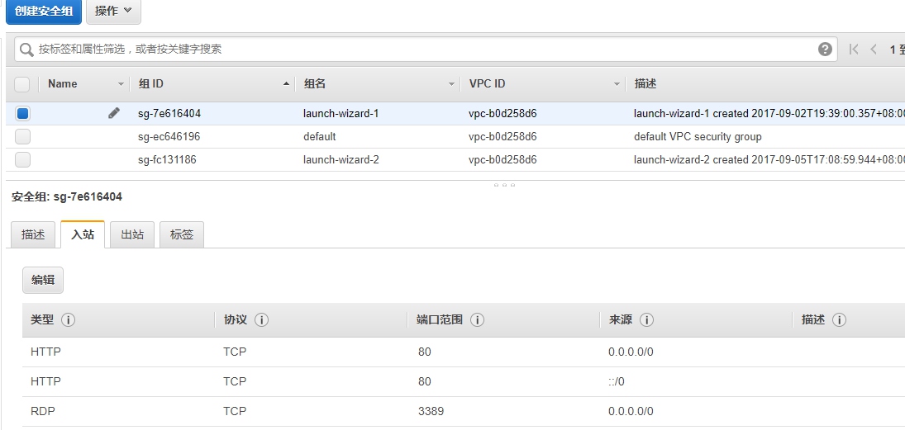Click the first page navigation arrow icon
This screenshot has width=905, height=430.
click(854, 50)
